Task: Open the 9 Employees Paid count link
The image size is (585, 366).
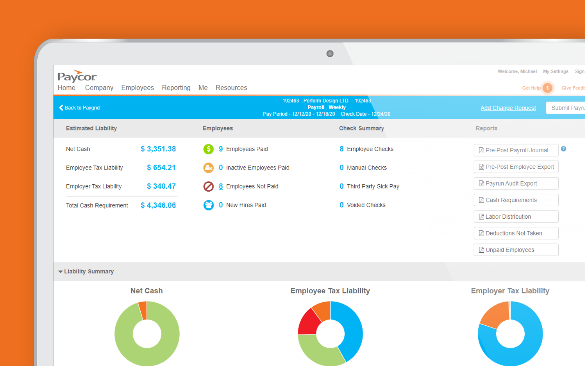Action: pyautogui.click(x=221, y=149)
